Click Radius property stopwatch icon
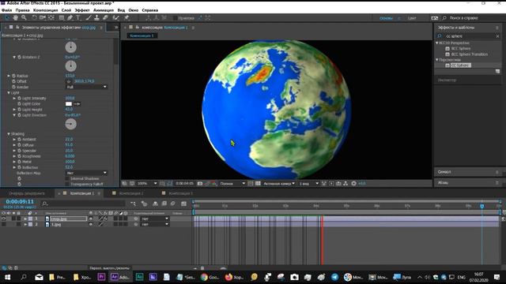Viewport: 506px width, 284px height. 14,76
